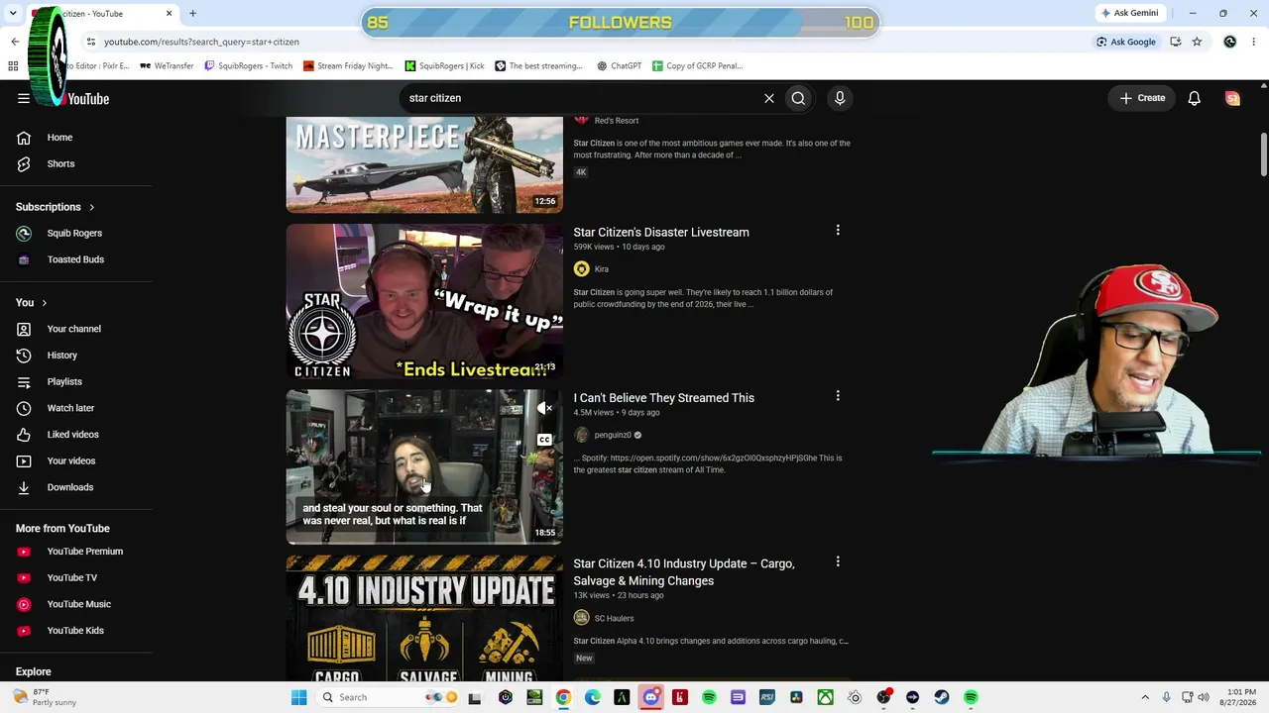Open the Red's Resort channel link
Viewport: 1269px width, 713px height.
coord(617,121)
